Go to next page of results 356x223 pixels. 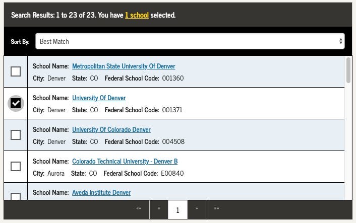click(x=197, y=209)
